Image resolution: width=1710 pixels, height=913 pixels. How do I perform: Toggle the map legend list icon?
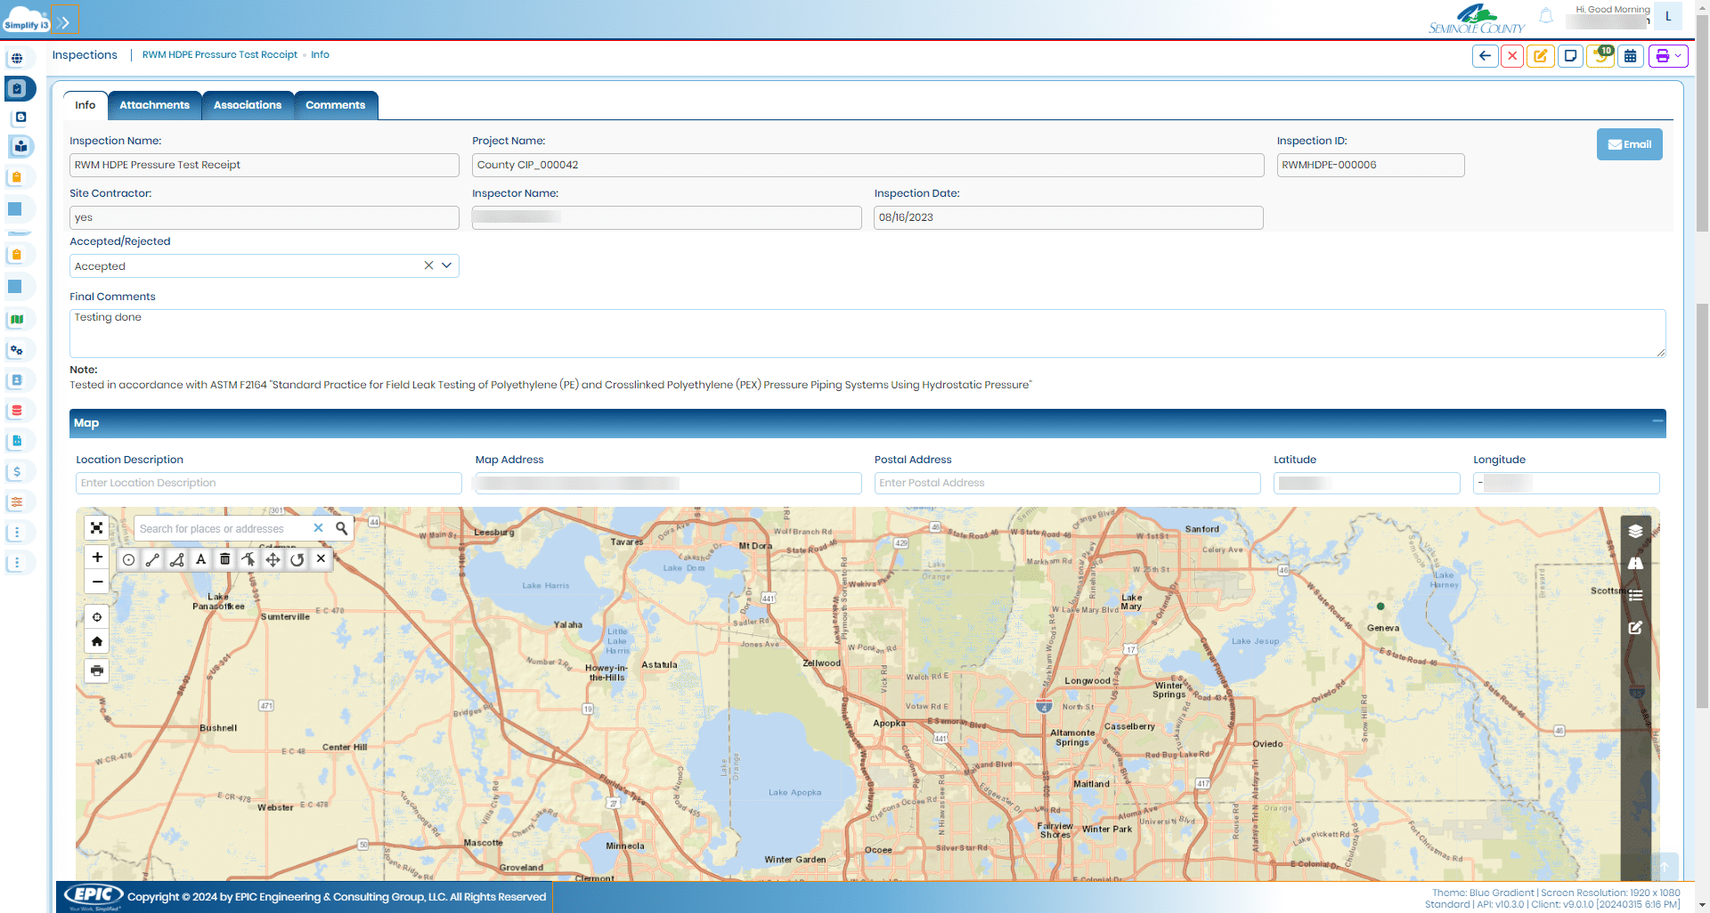coord(1635,596)
